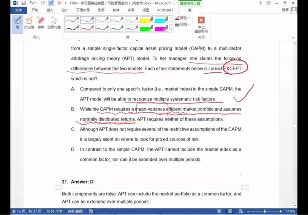Click the 英语(美国) language indicator
The image size is (308, 215).
pos(76,212)
